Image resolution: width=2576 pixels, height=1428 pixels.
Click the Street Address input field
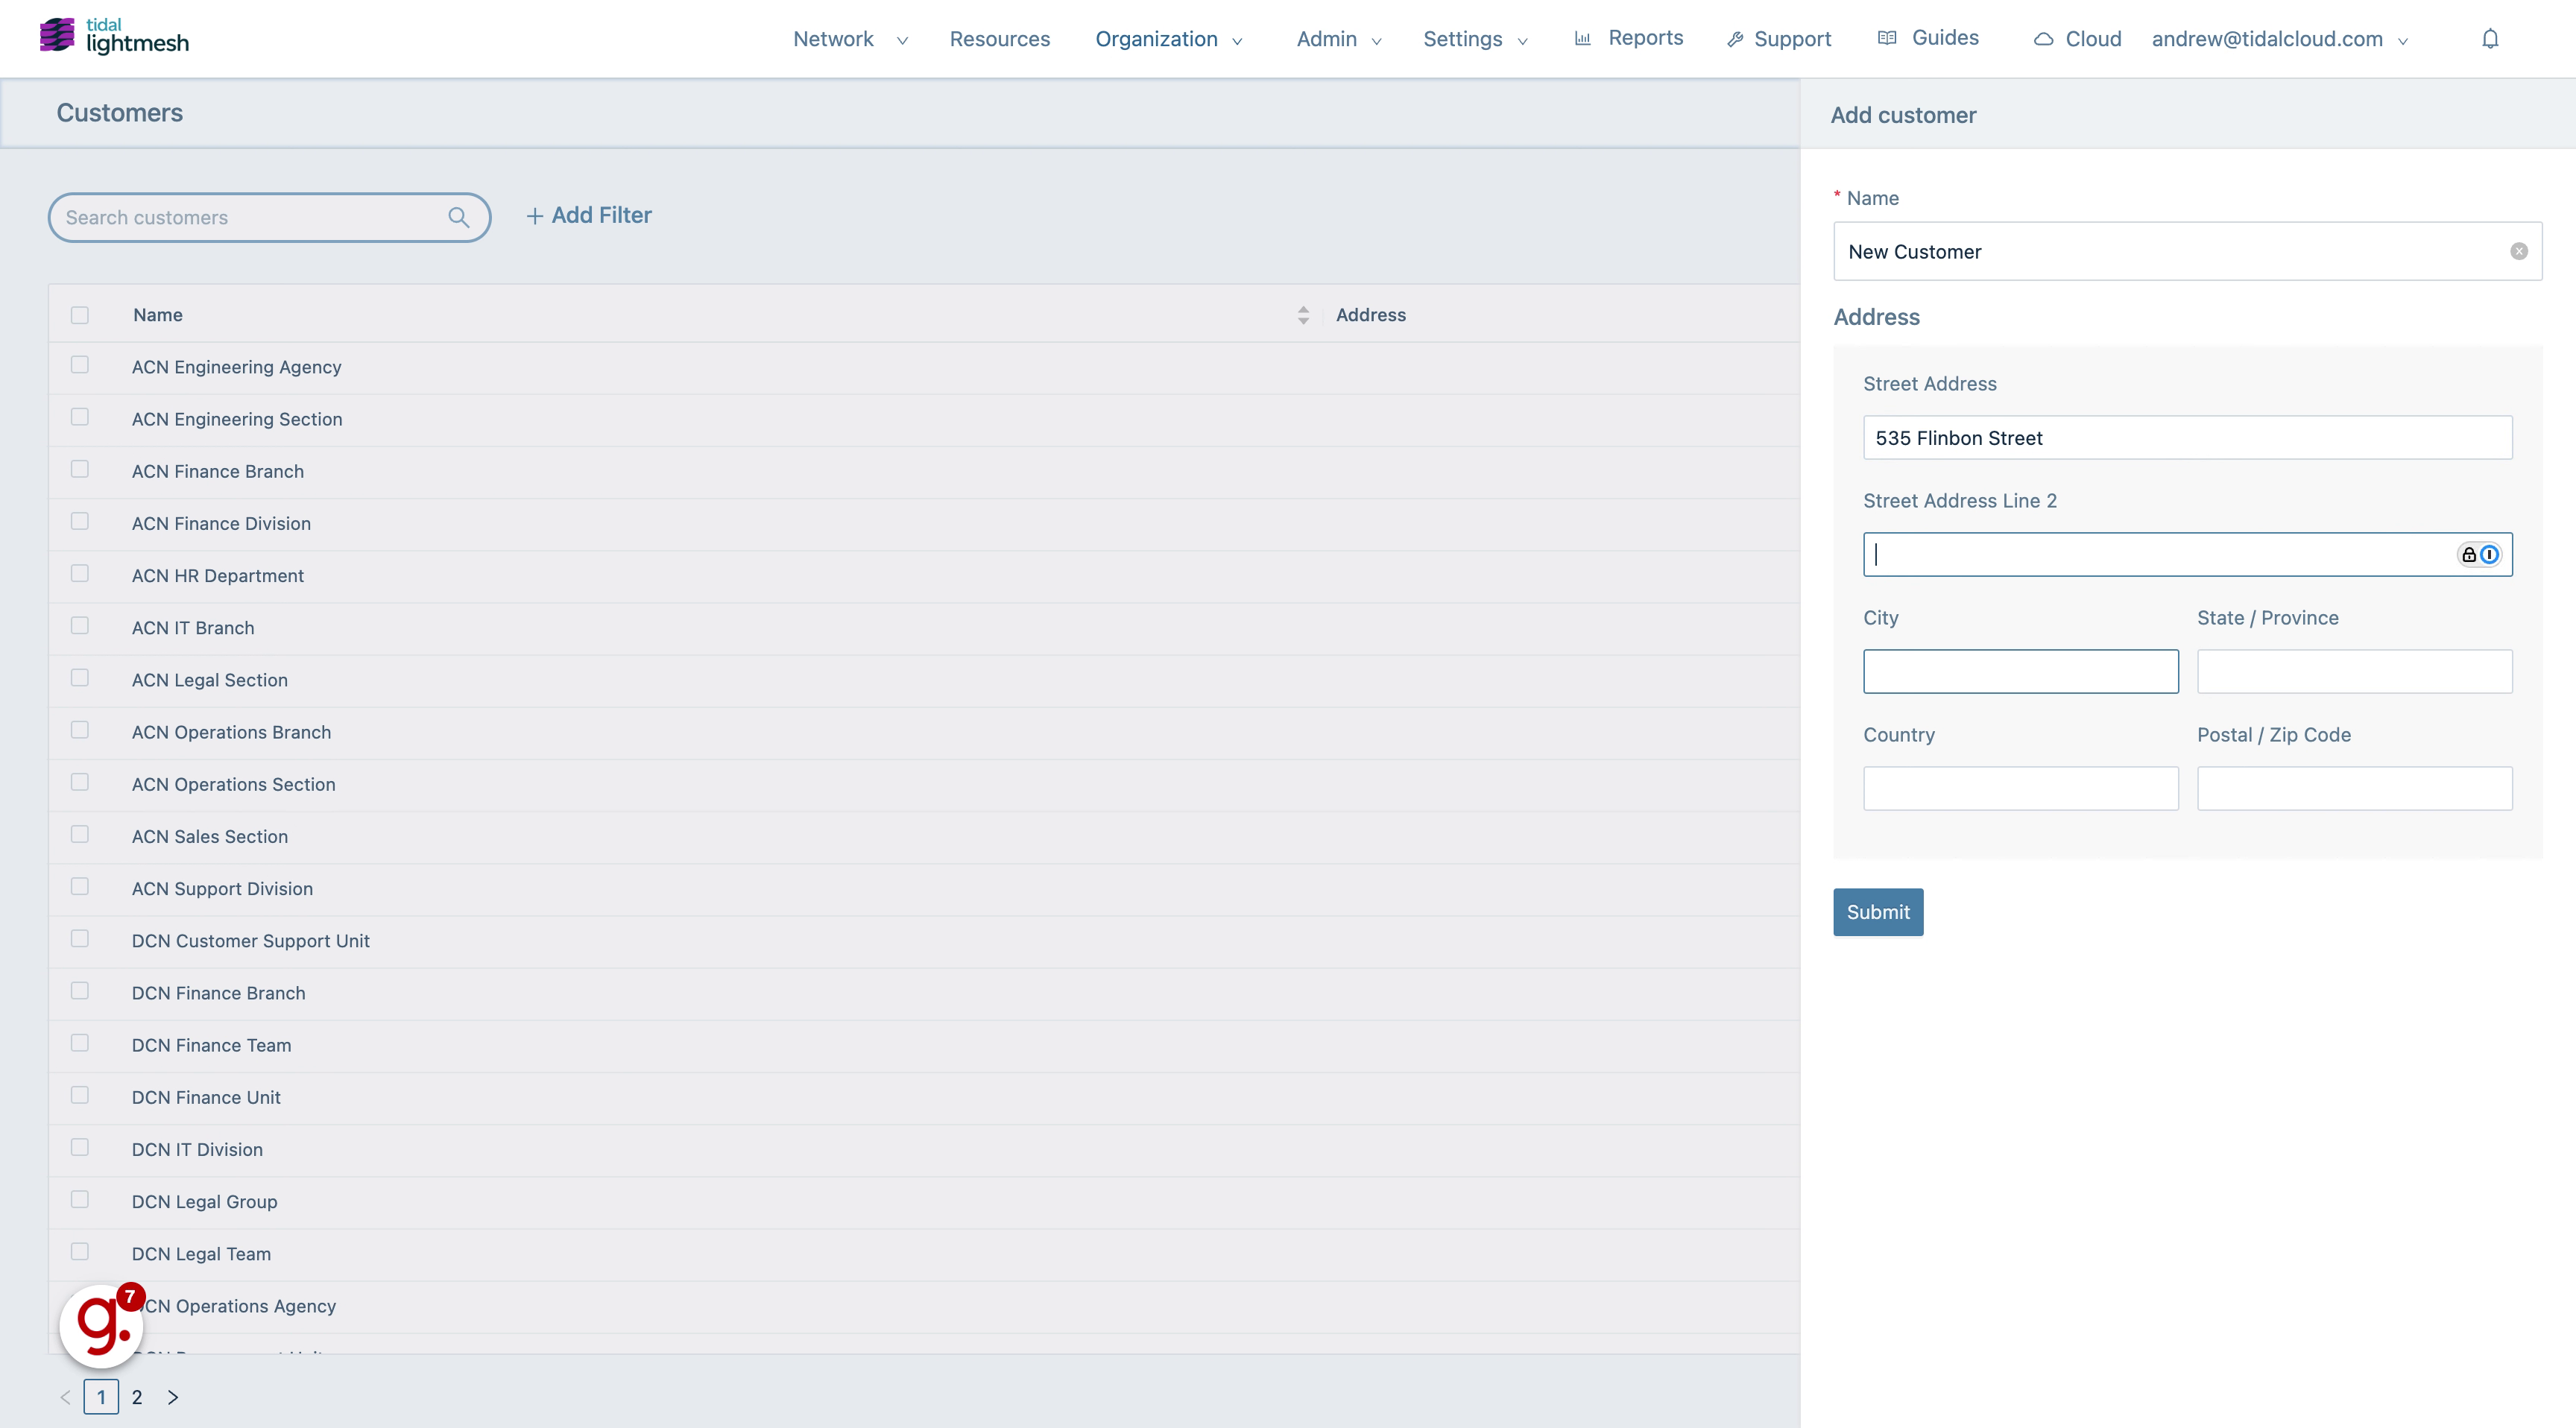(2188, 438)
